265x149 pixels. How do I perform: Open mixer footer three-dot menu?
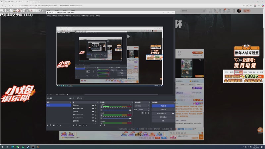point(104,125)
